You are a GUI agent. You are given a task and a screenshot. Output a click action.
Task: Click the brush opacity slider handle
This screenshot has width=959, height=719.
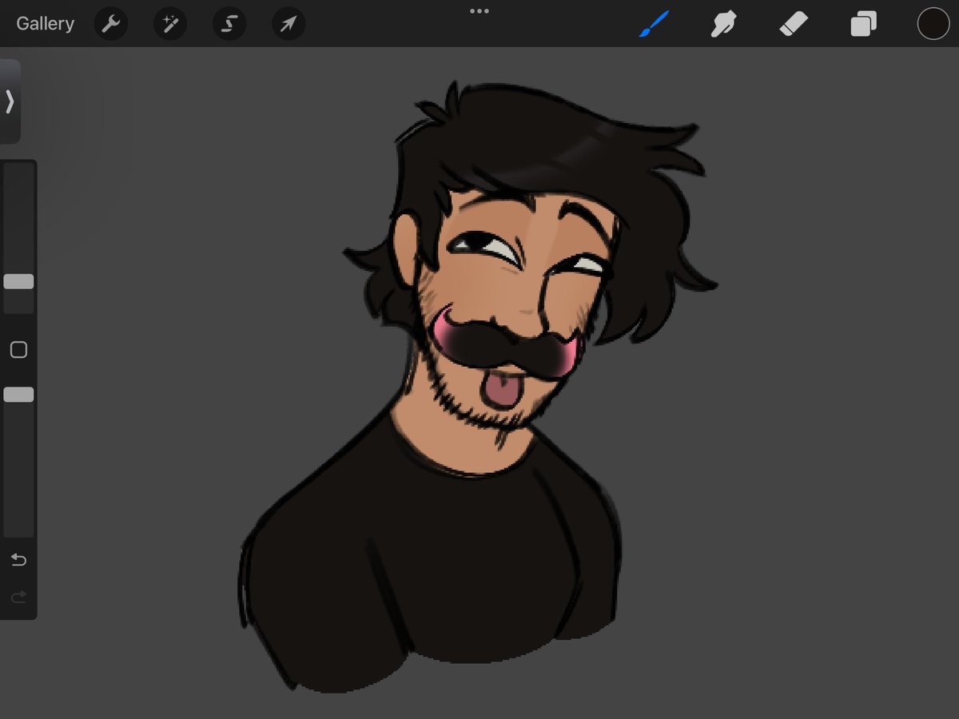click(18, 395)
